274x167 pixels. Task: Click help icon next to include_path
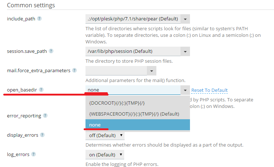(39, 19)
